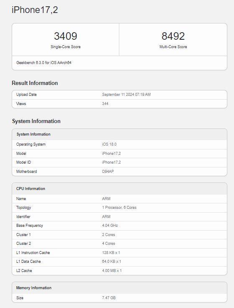Select Motherboard value D94AP
Screen dimensions: 234x308
(108, 171)
